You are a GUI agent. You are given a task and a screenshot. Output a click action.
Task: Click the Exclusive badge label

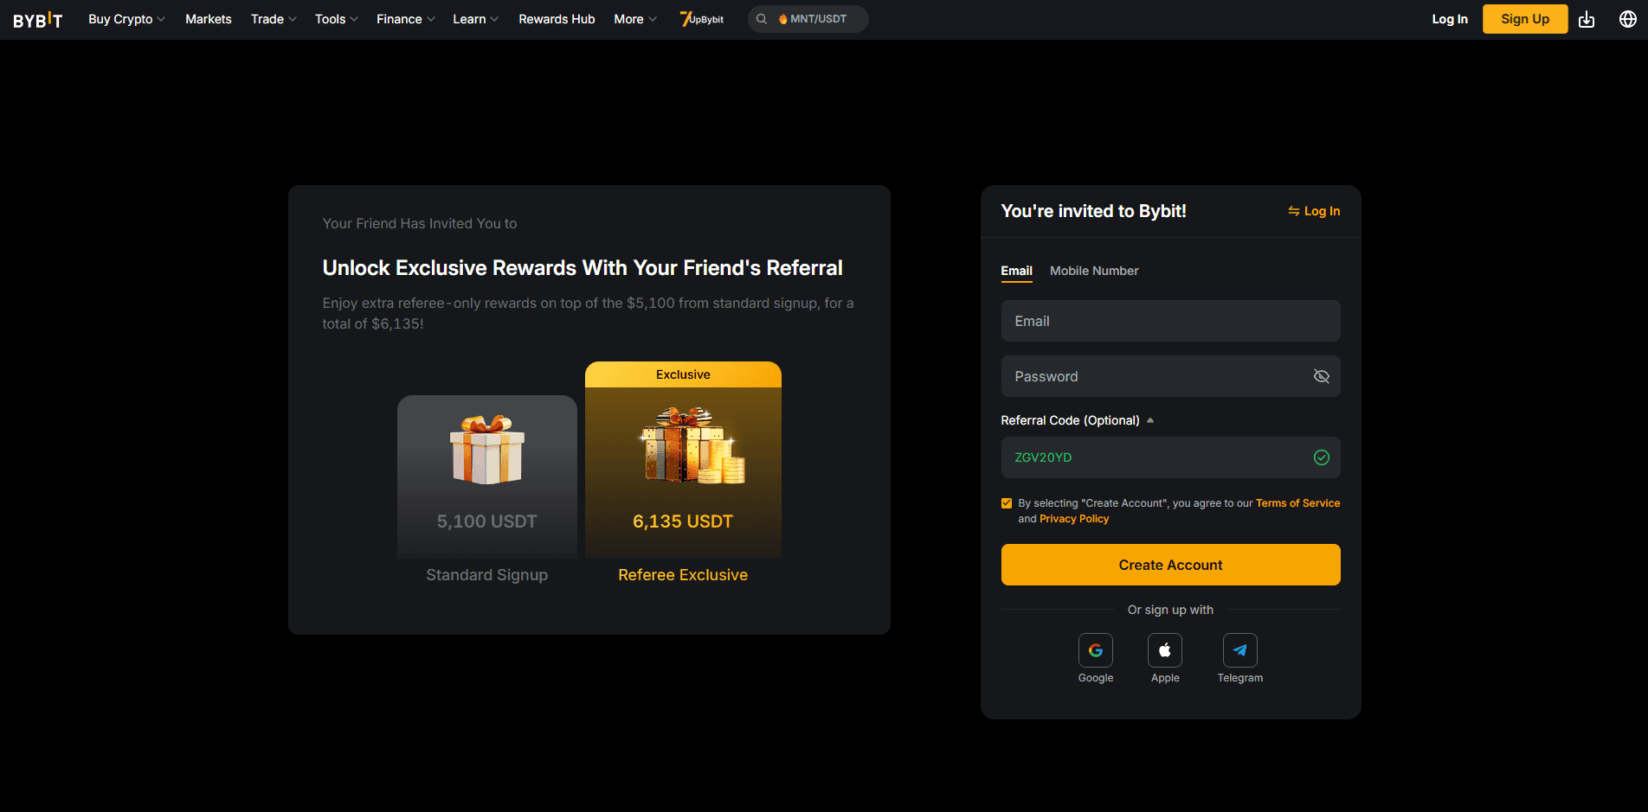click(x=683, y=374)
